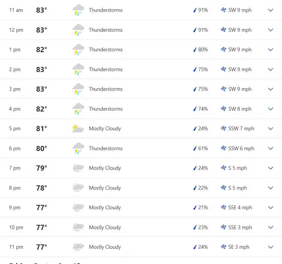Expand the 4 pm row chevron
Viewport: 282px width, 264px height.
point(270,109)
